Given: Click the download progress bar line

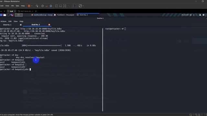Looking at the screenshot, I should point(48,45).
